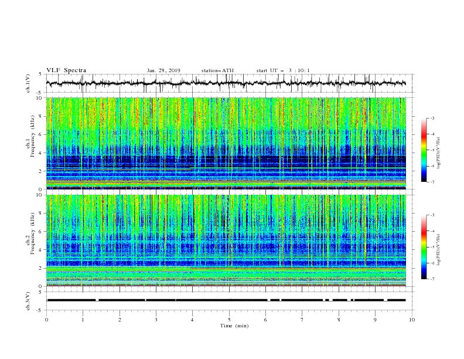Click the ch.2 spectrogram color scale bar

(424, 247)
